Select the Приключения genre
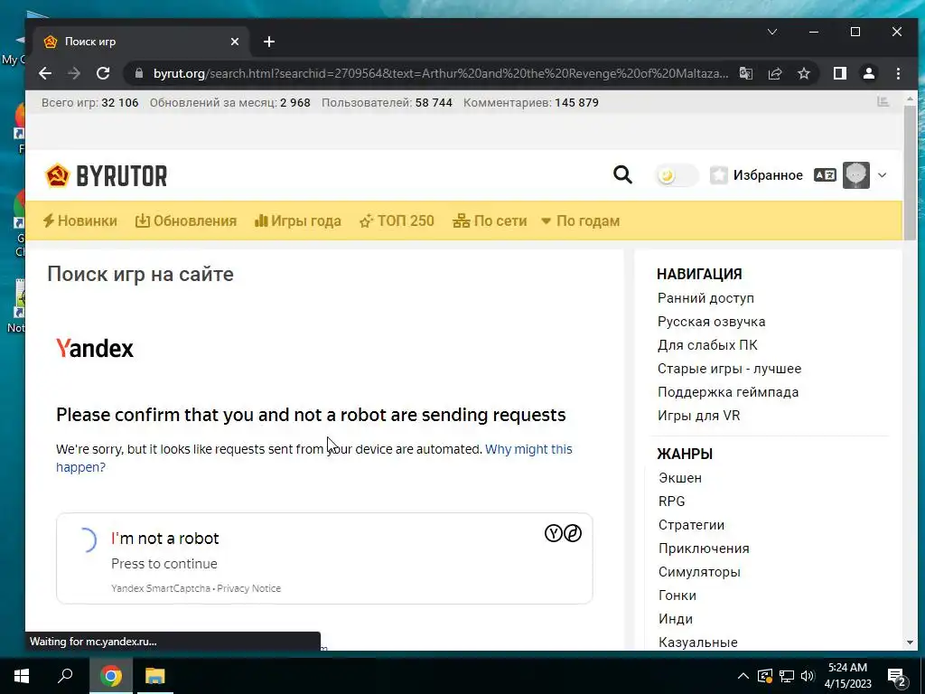The height and width of the screenshot is (694, 925). click(x=704, y=549)
